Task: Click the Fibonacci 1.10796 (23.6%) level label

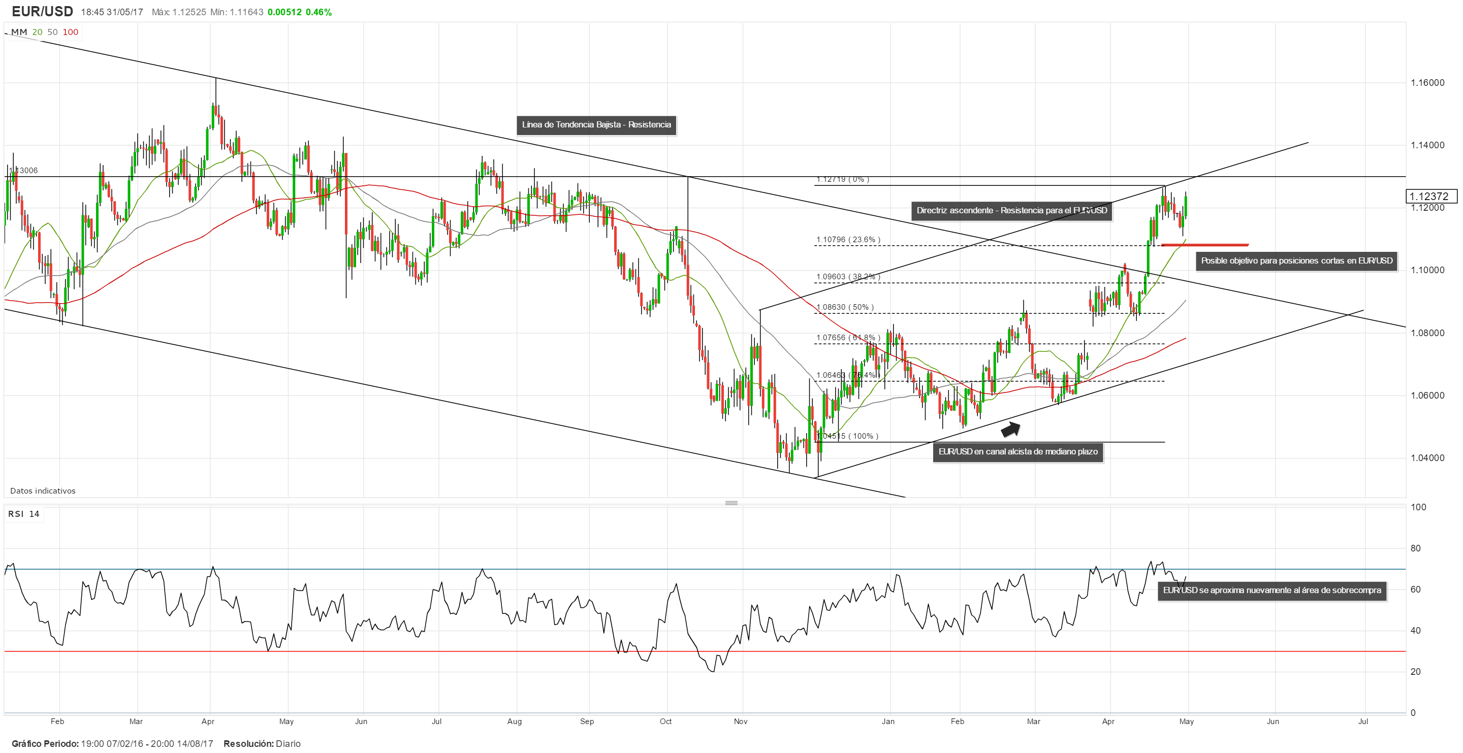Action: point(848,240)
